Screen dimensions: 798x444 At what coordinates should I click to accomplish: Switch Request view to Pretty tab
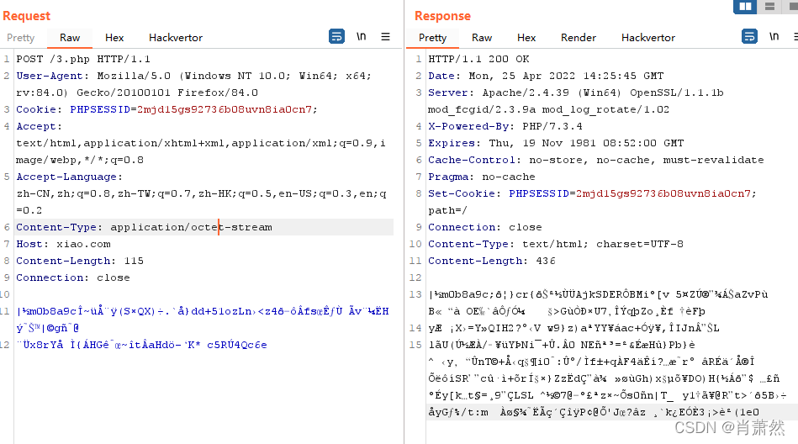tap(21, 38)
